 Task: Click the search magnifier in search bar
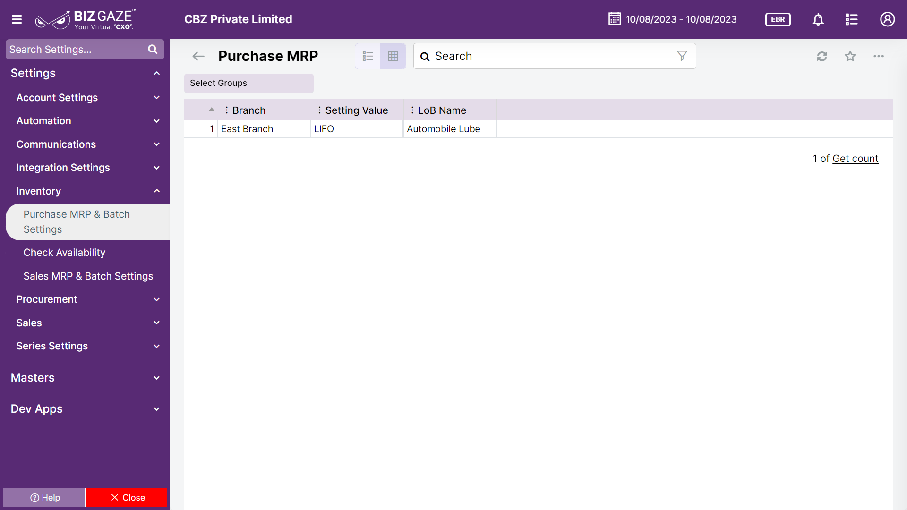point(425,57)
